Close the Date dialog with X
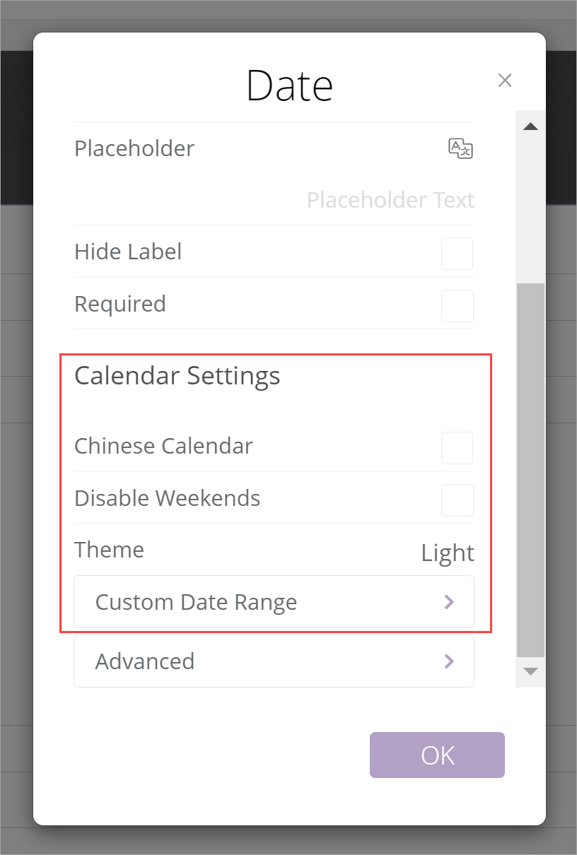 (504, 81)
